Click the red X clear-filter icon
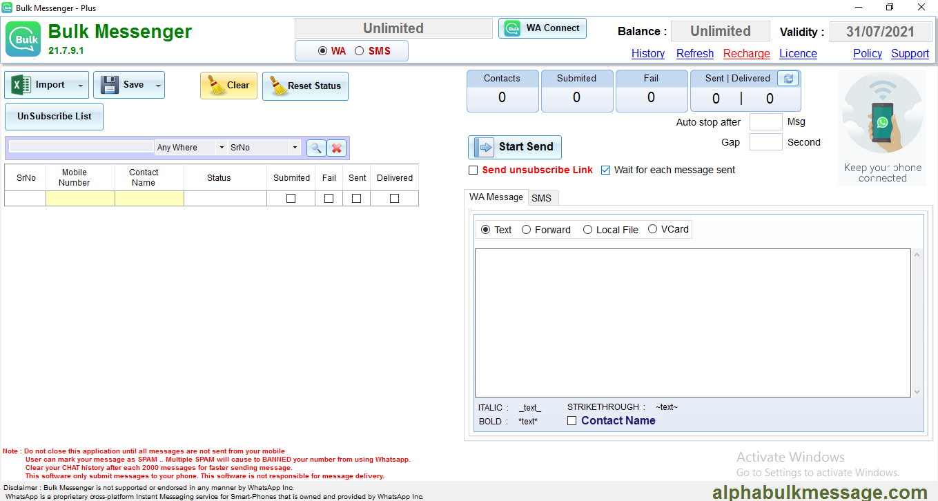This screenshot has height=501, width=938. tap(336, 148)
